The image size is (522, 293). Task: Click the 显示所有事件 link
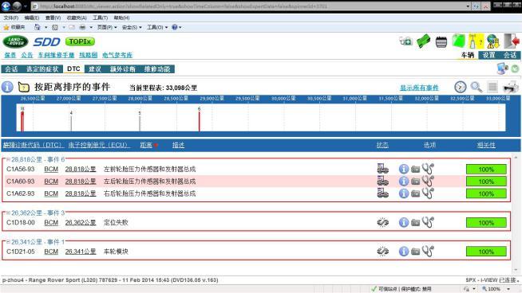tap(419, 88)
